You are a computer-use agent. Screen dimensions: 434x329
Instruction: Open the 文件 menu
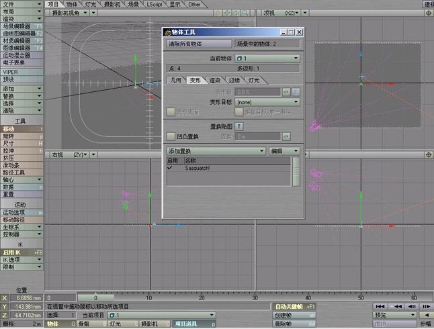(21, 4)
